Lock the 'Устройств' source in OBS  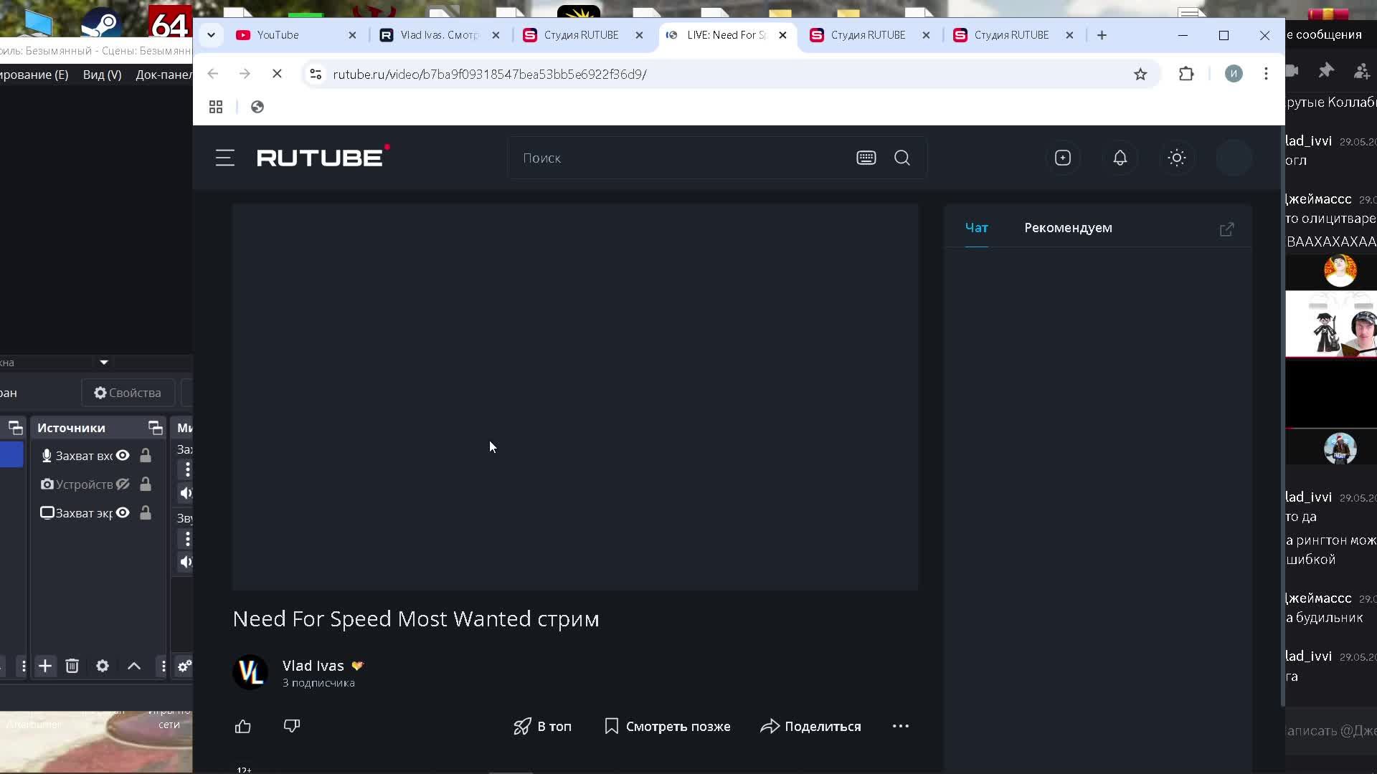[x=146, y=484]
